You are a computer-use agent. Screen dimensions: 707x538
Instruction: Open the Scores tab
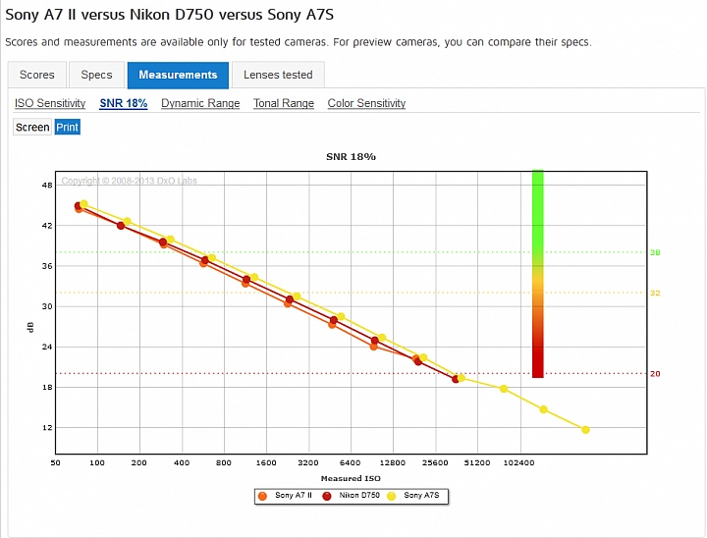click(37, 75)
